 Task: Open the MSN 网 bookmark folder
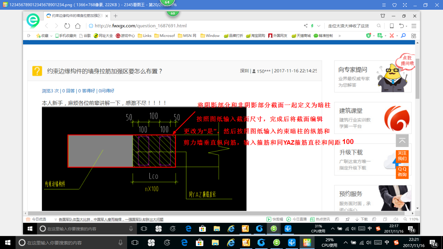pyautogui.click(x=187, y=36)
